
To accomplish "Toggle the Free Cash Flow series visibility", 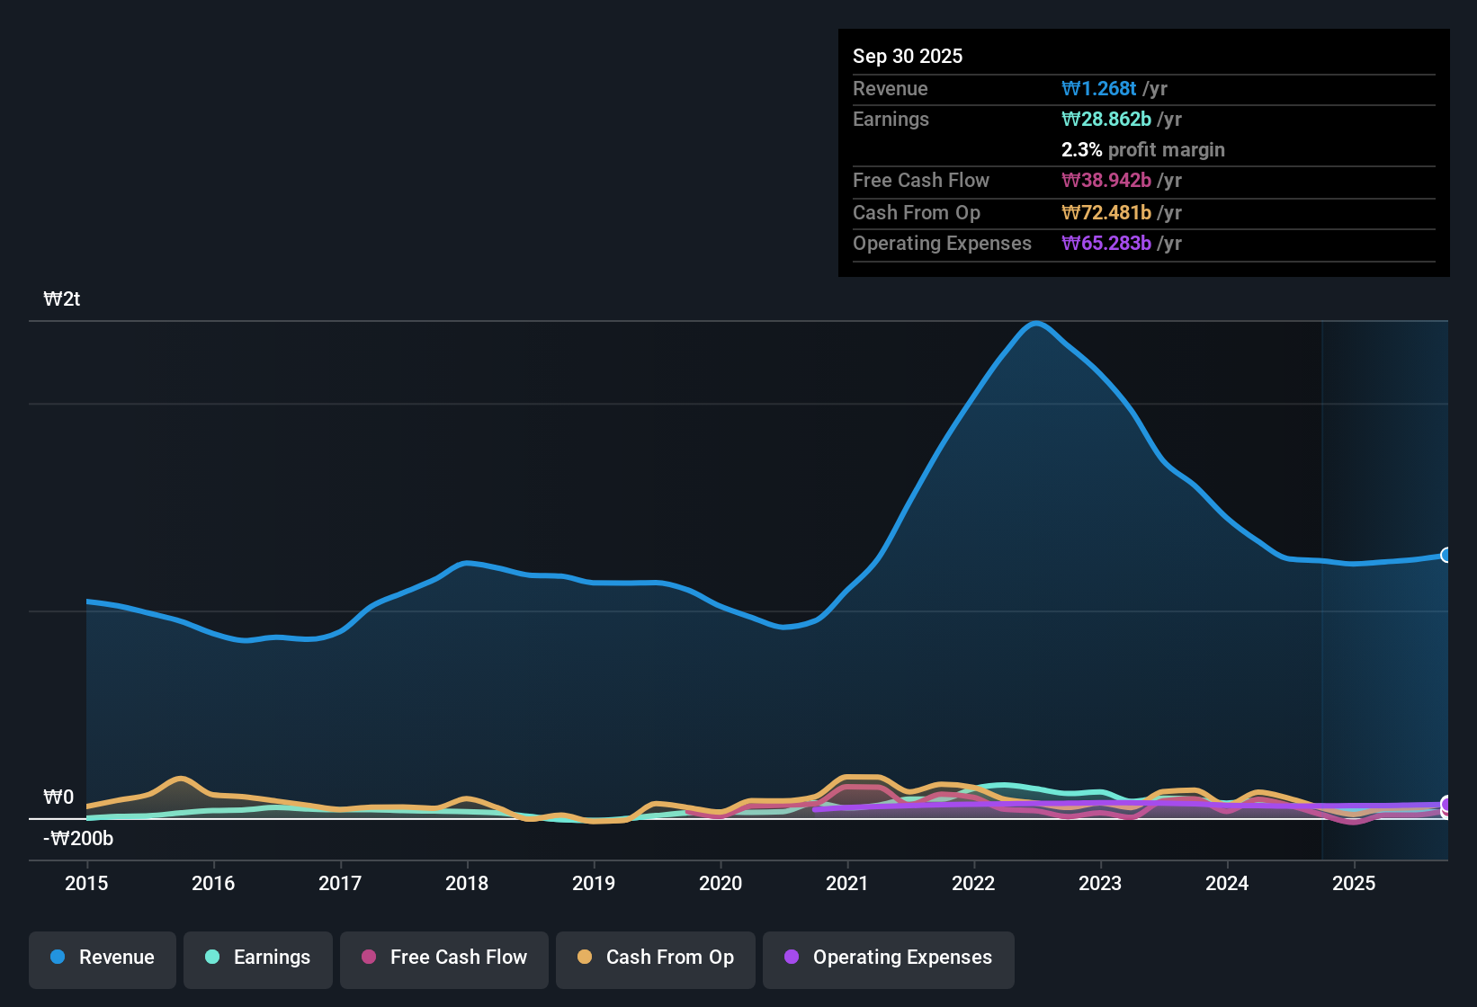I will (443, 958).
